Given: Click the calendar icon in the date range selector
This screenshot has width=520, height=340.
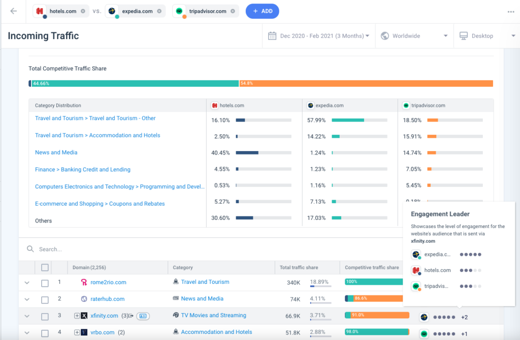Looking at the screenshot, I should coord(273,35).
